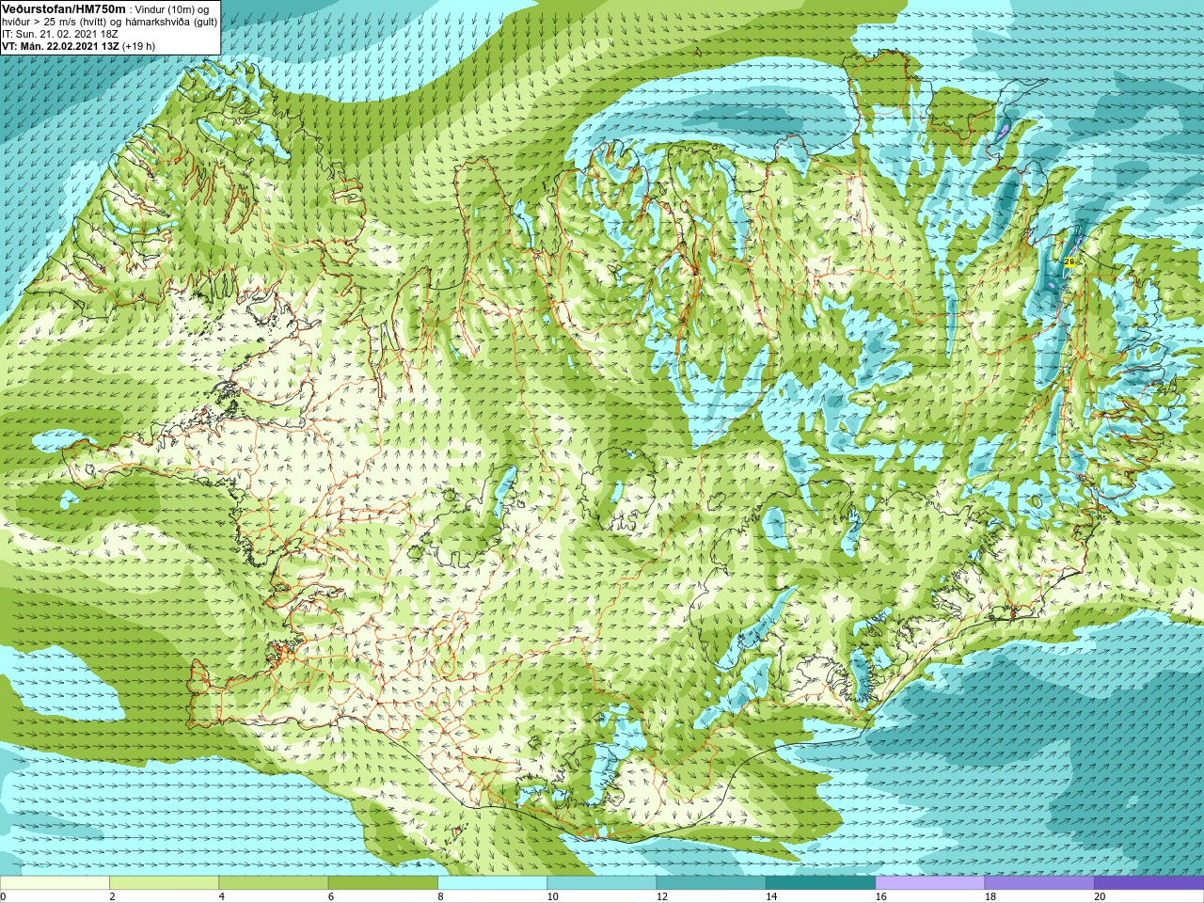Viewport: 1204px width, 903px height.
Task: Click the scale label '16'
Action: [x=880, y=896]
